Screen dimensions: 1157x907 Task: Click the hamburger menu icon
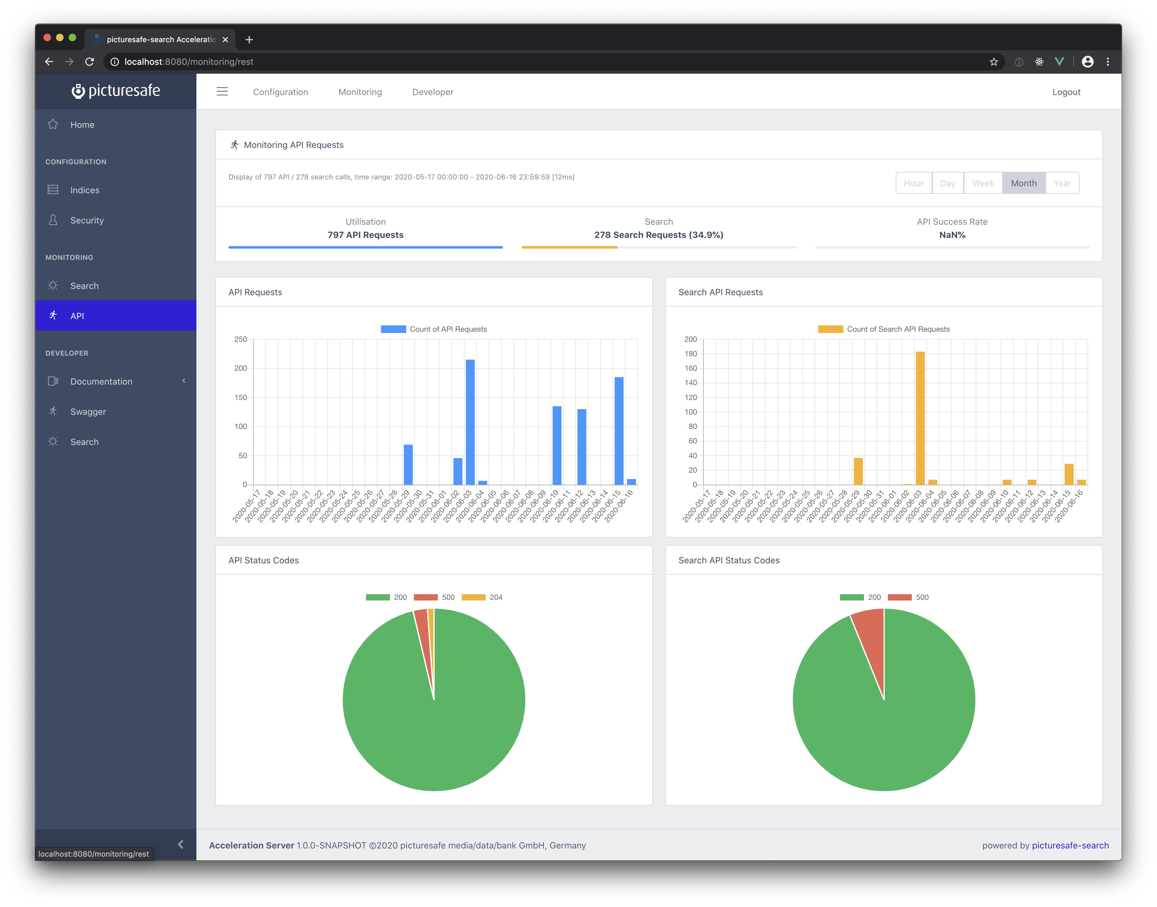222,92
